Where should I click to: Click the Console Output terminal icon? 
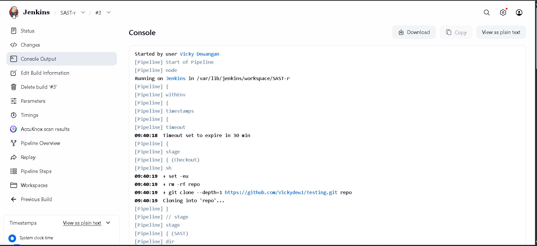[14, 59]
